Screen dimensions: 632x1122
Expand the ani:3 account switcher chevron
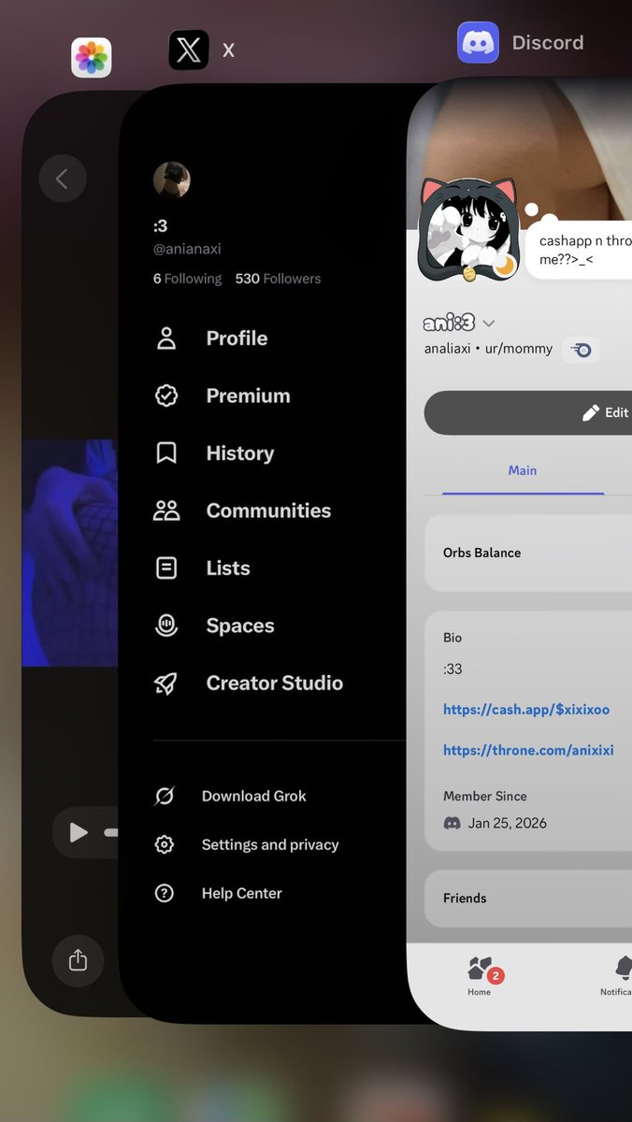pos(488,324)
